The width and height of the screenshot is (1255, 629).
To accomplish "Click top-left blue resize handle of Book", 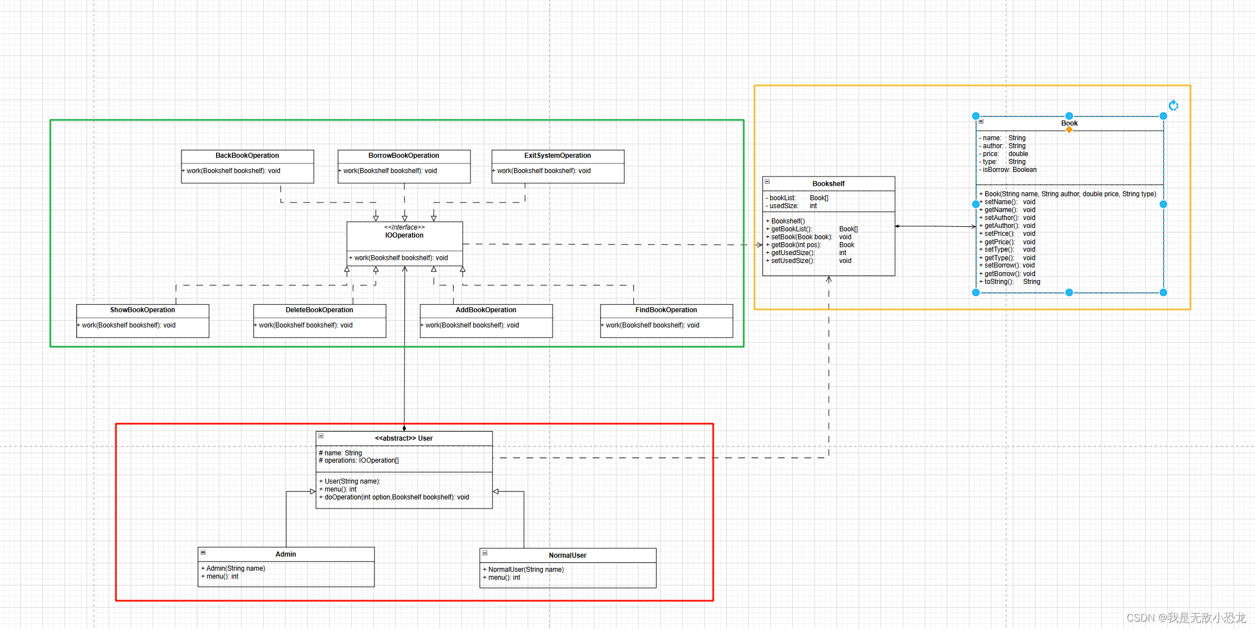I will click(x=976, y=116).
